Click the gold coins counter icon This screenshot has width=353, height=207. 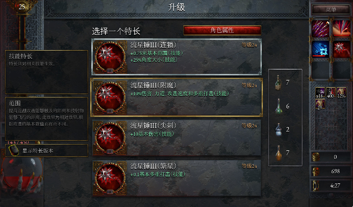pyautogui.click(x=316, y=157)
